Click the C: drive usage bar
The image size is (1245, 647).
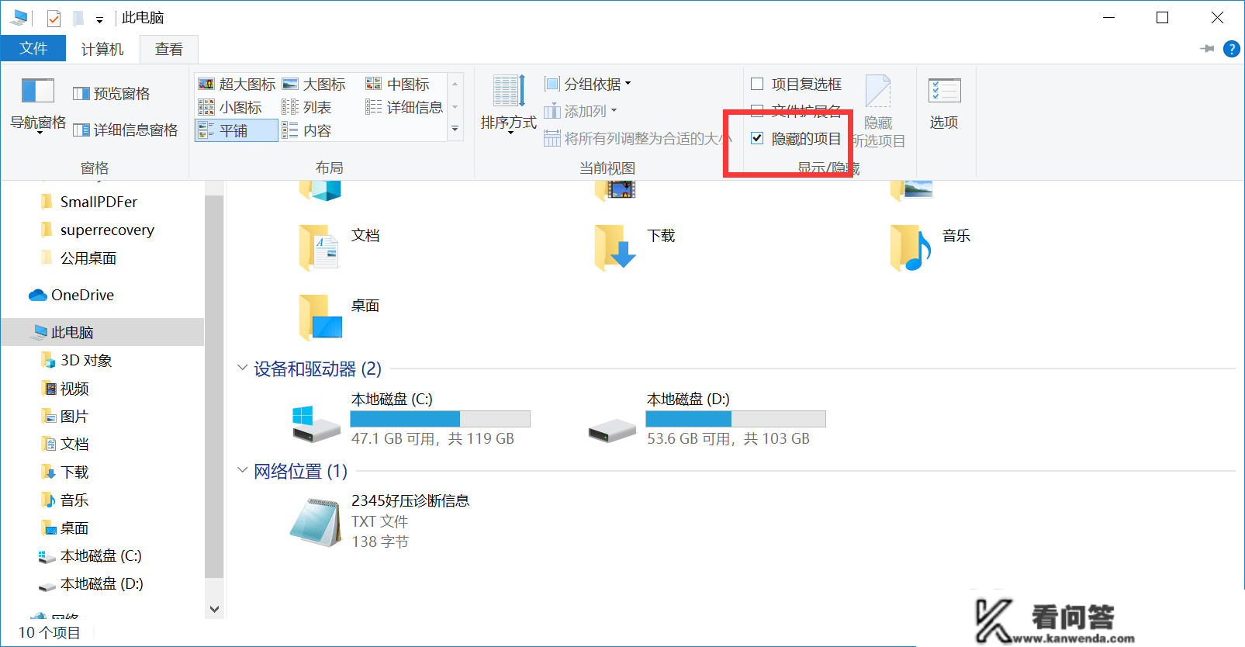tap(440, 419)
